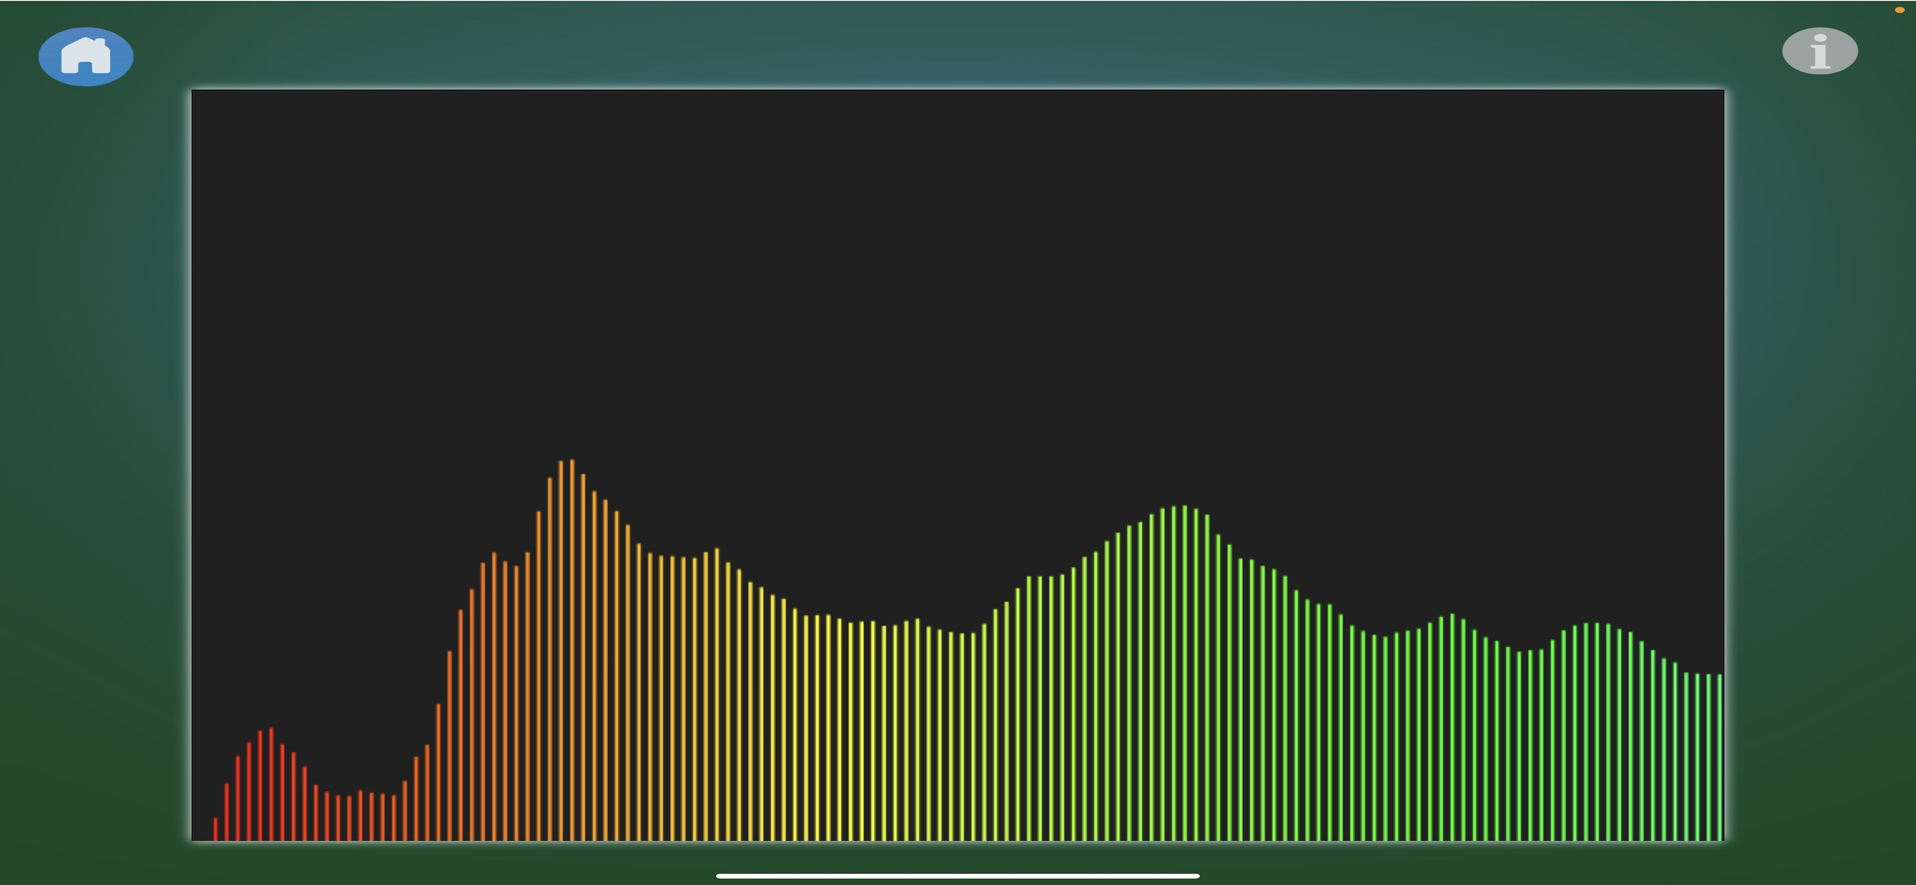Tap the orange shoulder before the tallest peak
Viewport: 1916px width, 885px height.
pos(493,697)
